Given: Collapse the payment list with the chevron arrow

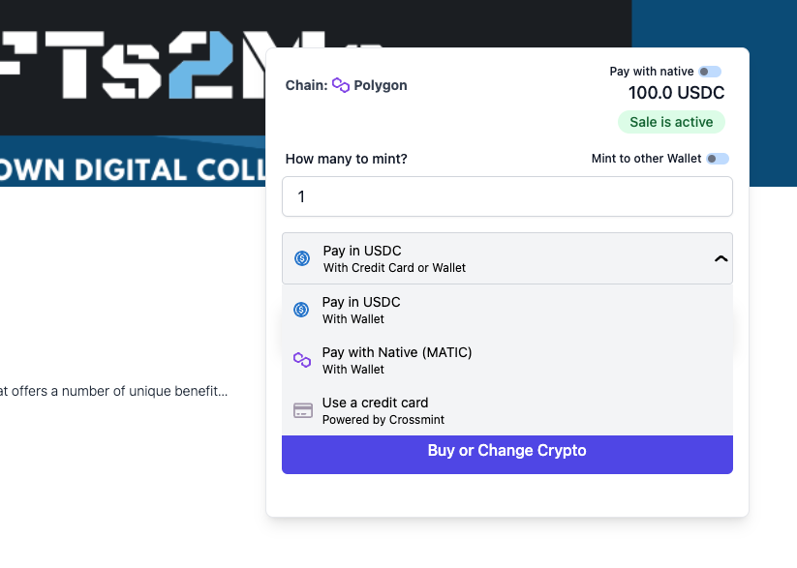Looking at the screenshot, I should (x=720, y=258).
